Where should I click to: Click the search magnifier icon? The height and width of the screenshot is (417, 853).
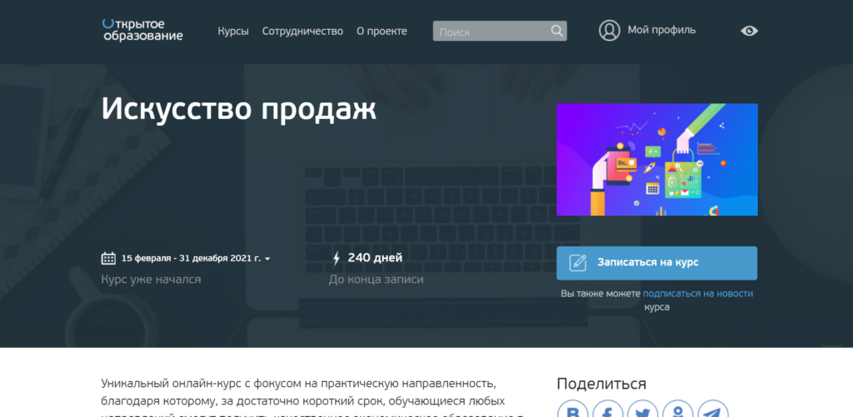(x=556, y=32)
